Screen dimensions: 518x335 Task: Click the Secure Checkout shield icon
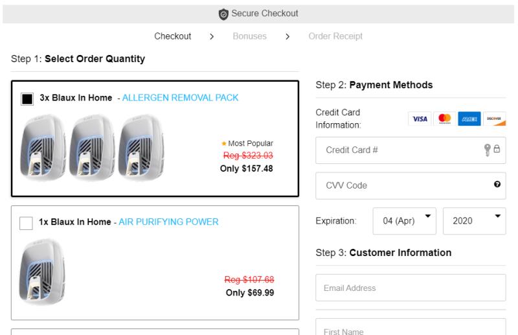coord(223,14)
